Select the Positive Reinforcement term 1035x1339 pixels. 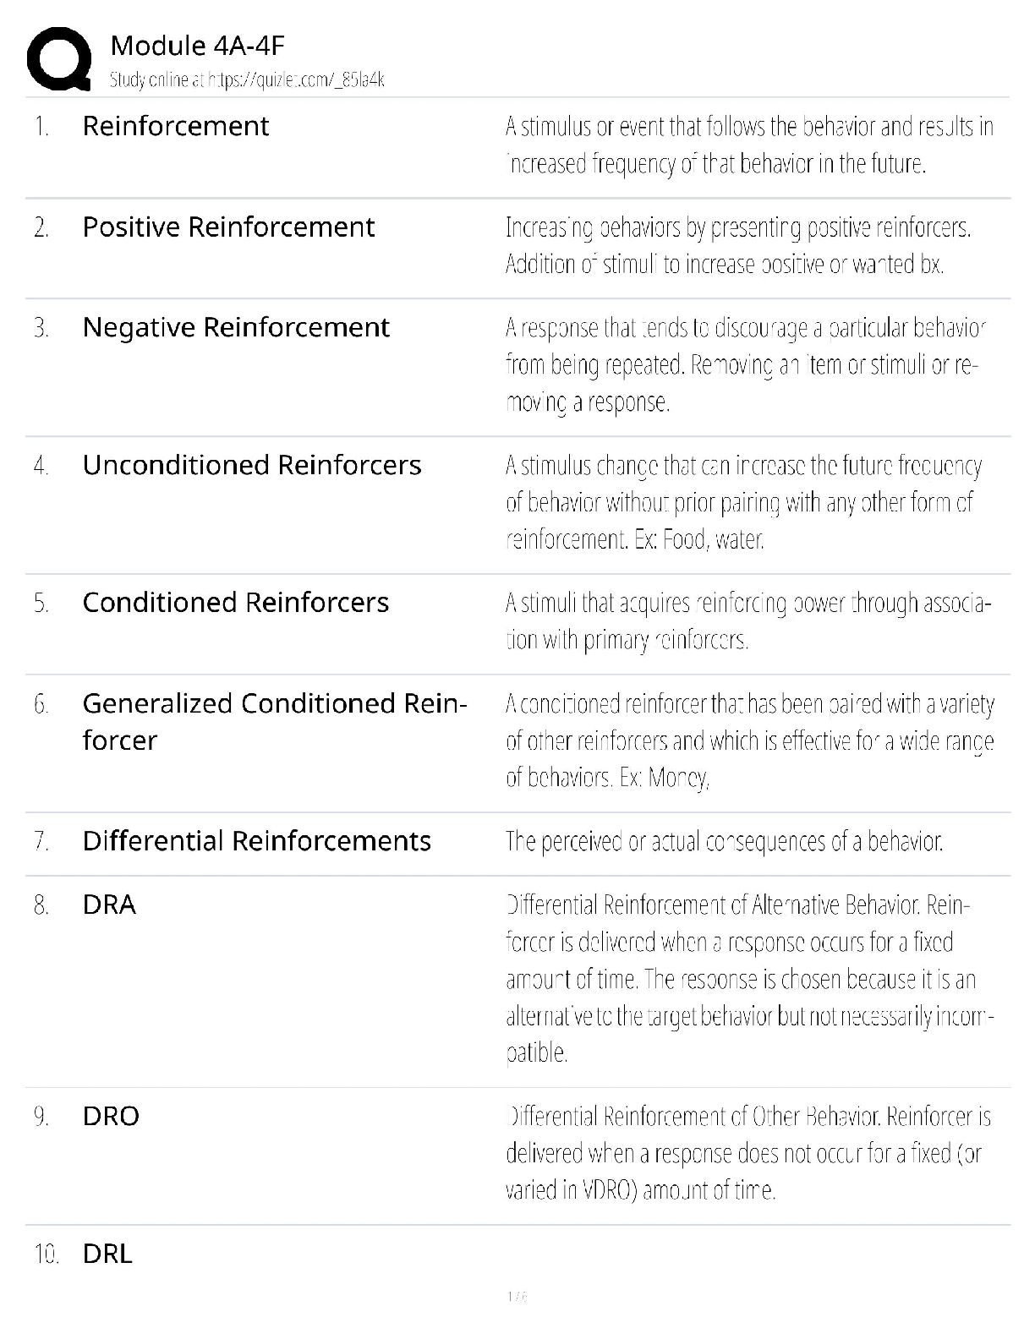pyautogui.click(x=228, y=227)
